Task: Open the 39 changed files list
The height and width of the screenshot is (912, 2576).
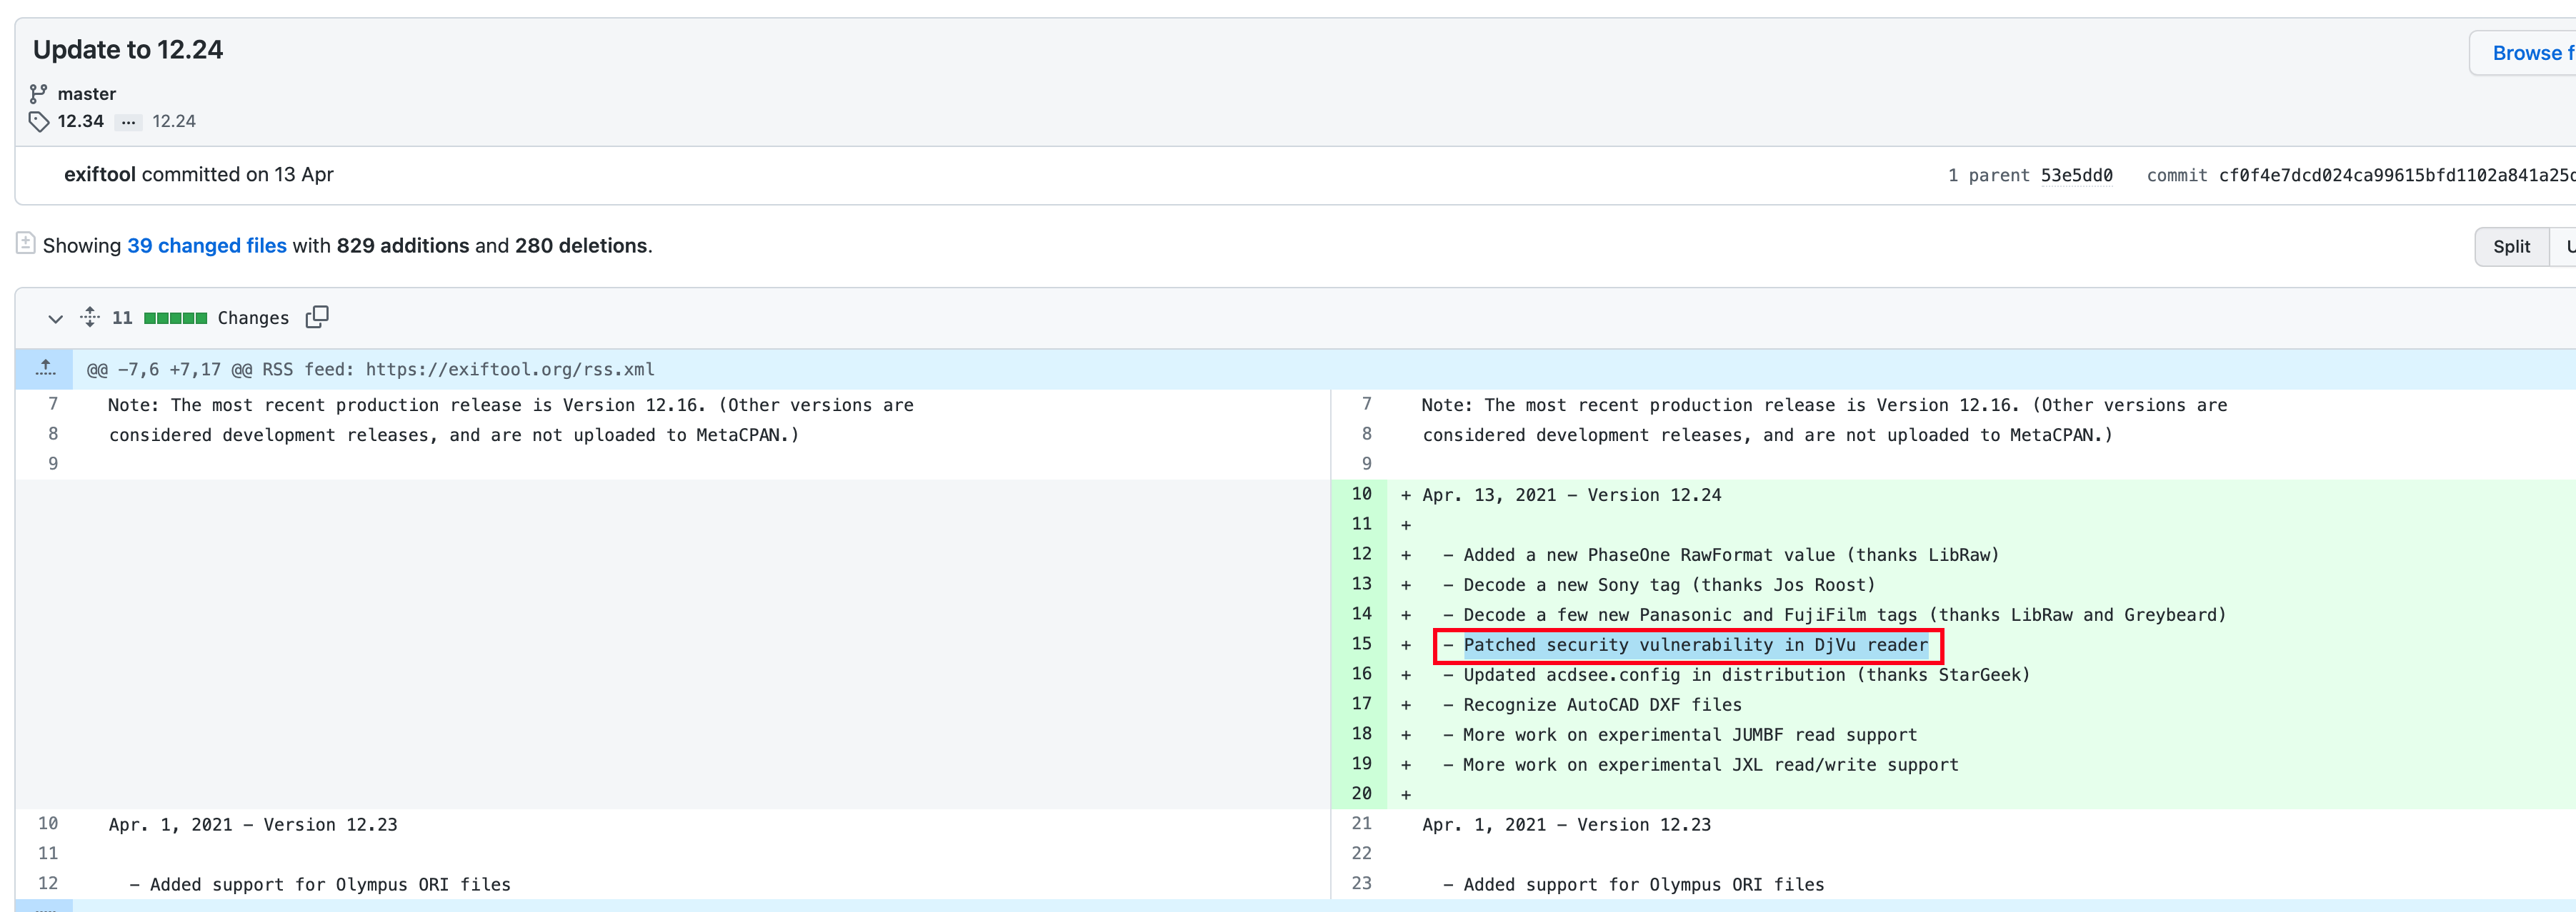Action: click(206, 245)
